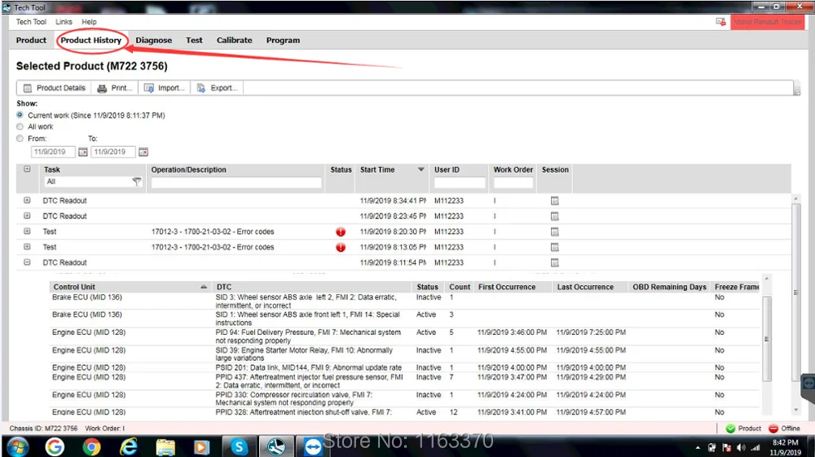Open the Task filter All dropdown
The height and width of the screenshot is (457, 815).
93,181
